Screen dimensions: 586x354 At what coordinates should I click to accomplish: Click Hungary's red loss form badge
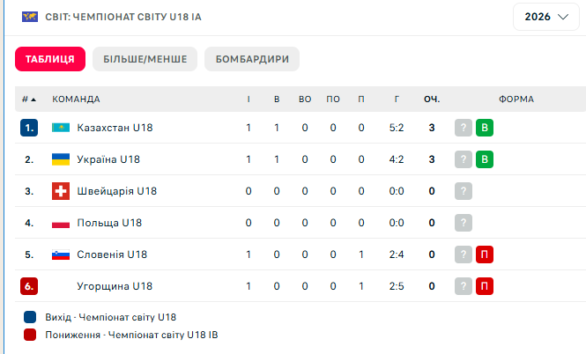(484, 286)
